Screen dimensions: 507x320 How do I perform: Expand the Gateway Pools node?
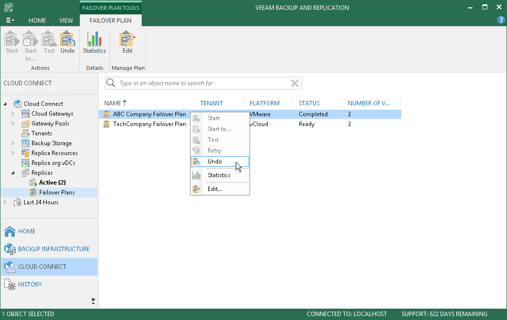point(13,124)
